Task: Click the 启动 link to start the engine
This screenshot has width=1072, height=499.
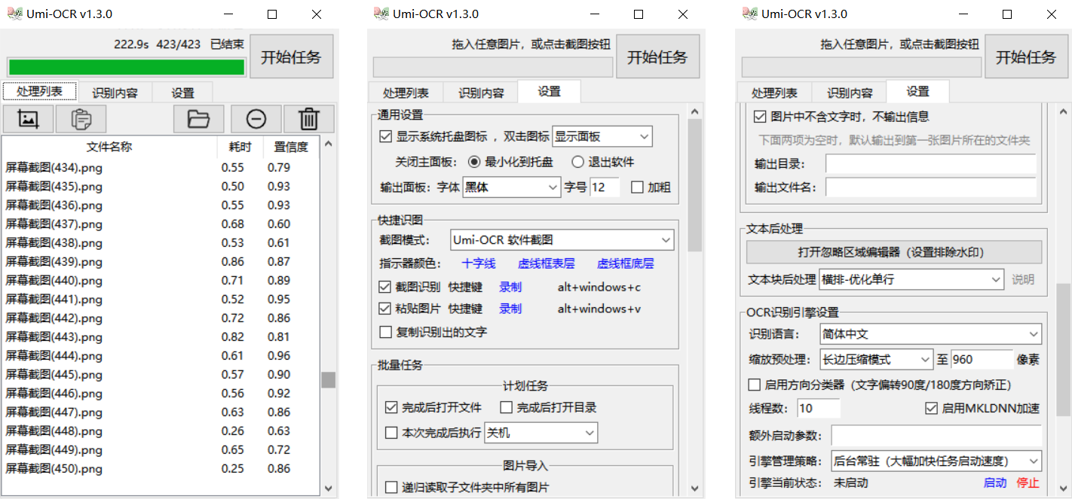Action: (994, 482)
